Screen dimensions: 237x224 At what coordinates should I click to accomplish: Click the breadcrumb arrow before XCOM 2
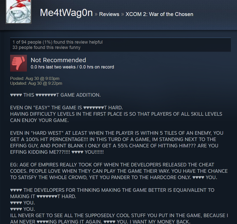tap(122, 14)
